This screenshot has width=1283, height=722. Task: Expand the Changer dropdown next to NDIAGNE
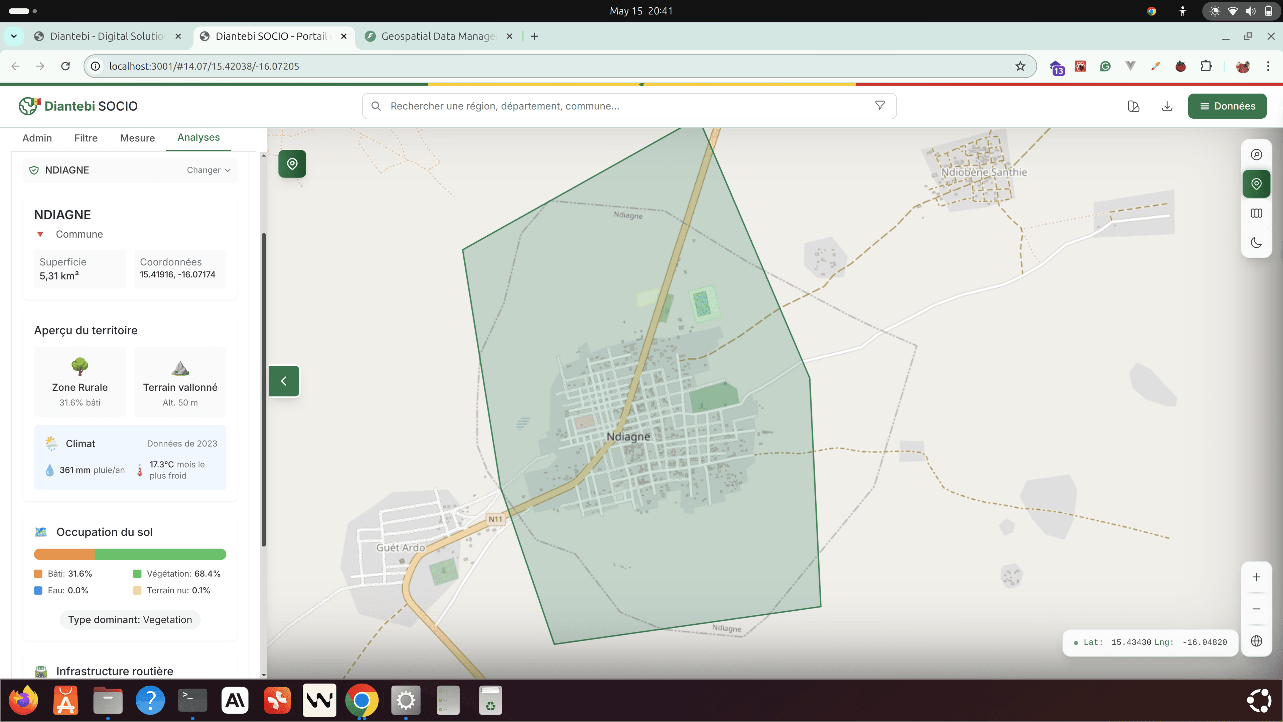pos(209,170)
